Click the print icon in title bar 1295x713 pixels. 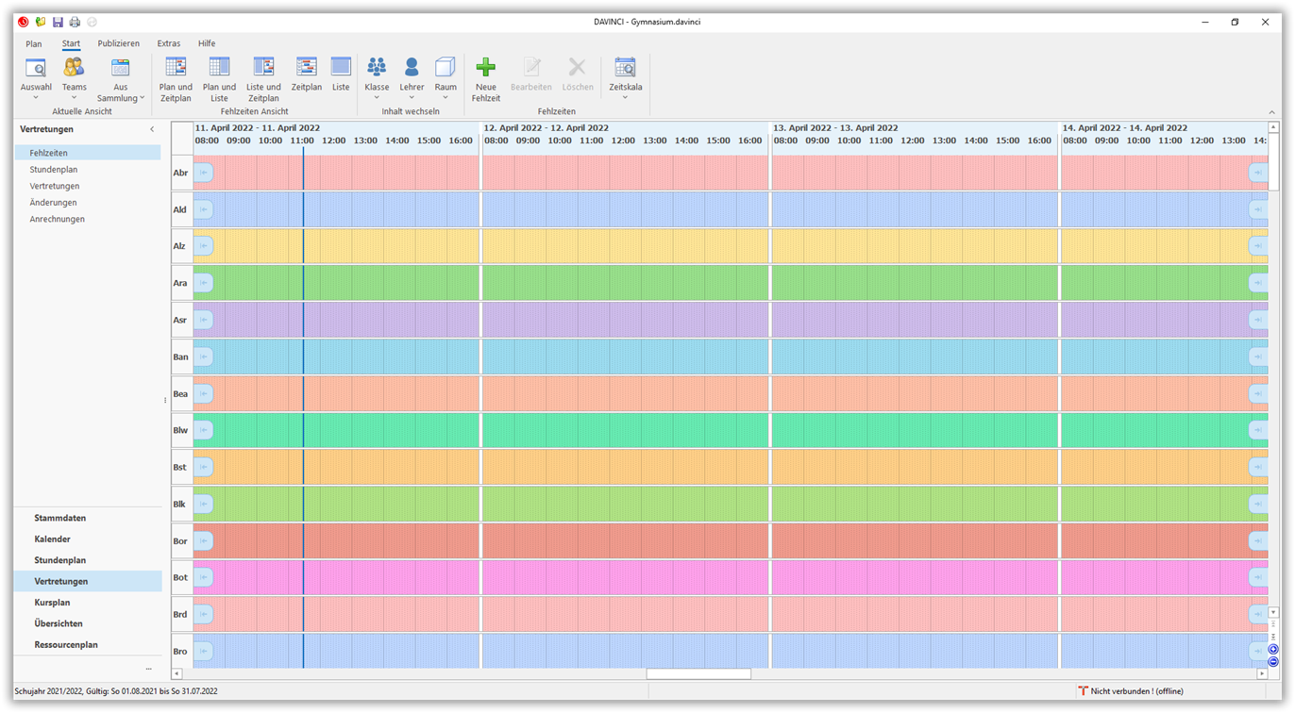pos(75,22)
